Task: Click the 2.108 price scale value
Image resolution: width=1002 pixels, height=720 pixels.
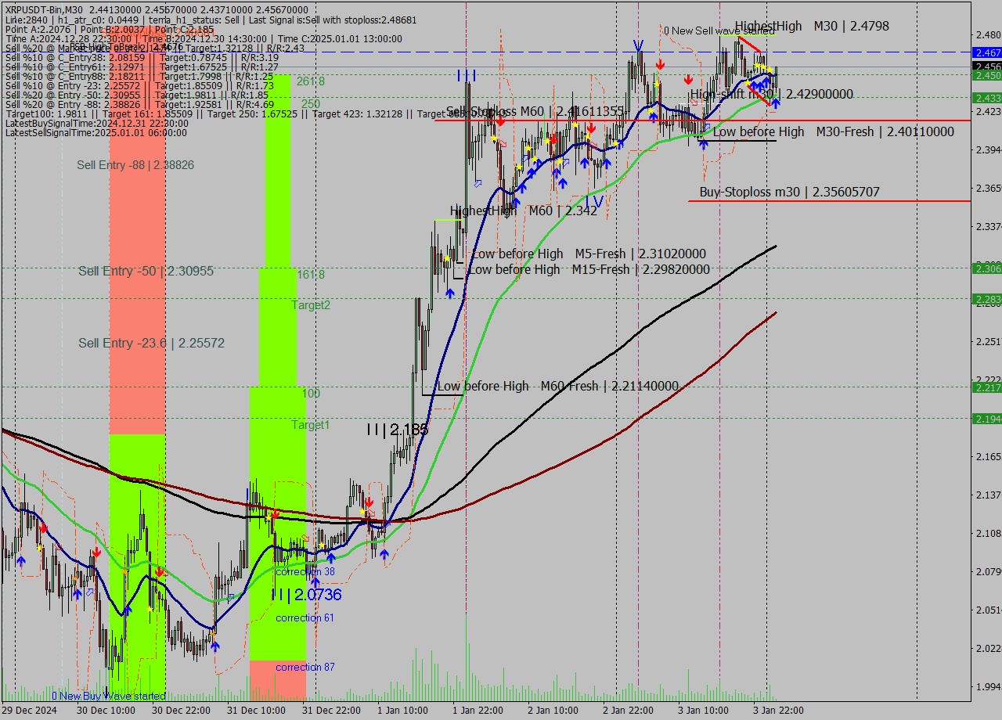Action: pos(988,533)
